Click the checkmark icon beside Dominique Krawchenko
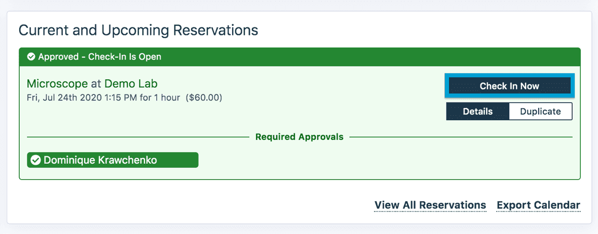This screenshot has height=234, width=598. tap(35, 160)
